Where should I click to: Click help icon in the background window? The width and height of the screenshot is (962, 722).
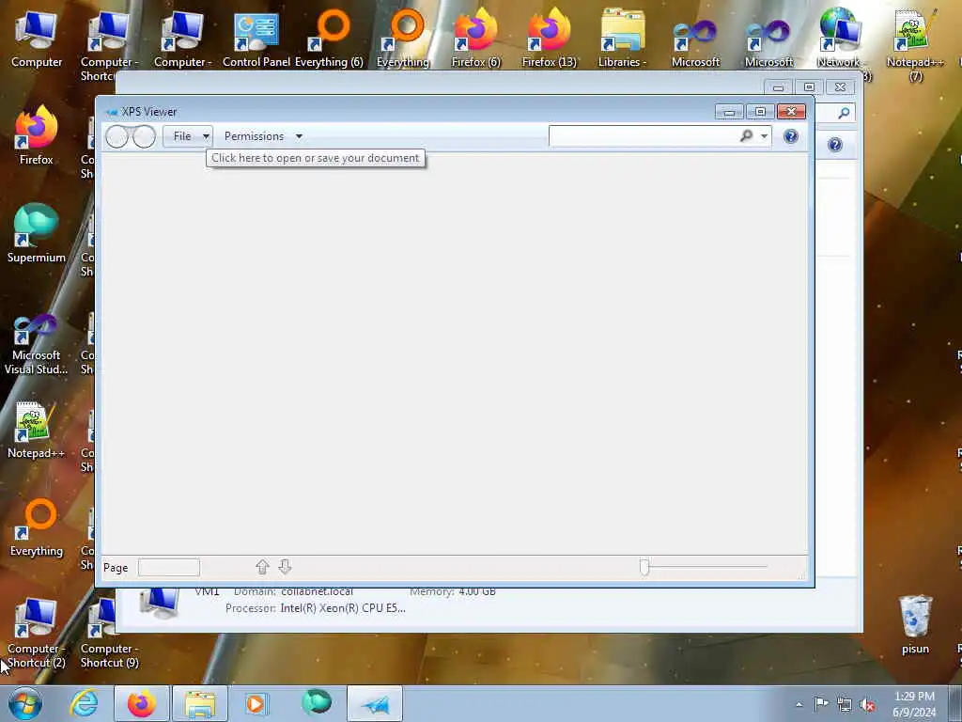[835, 145]
